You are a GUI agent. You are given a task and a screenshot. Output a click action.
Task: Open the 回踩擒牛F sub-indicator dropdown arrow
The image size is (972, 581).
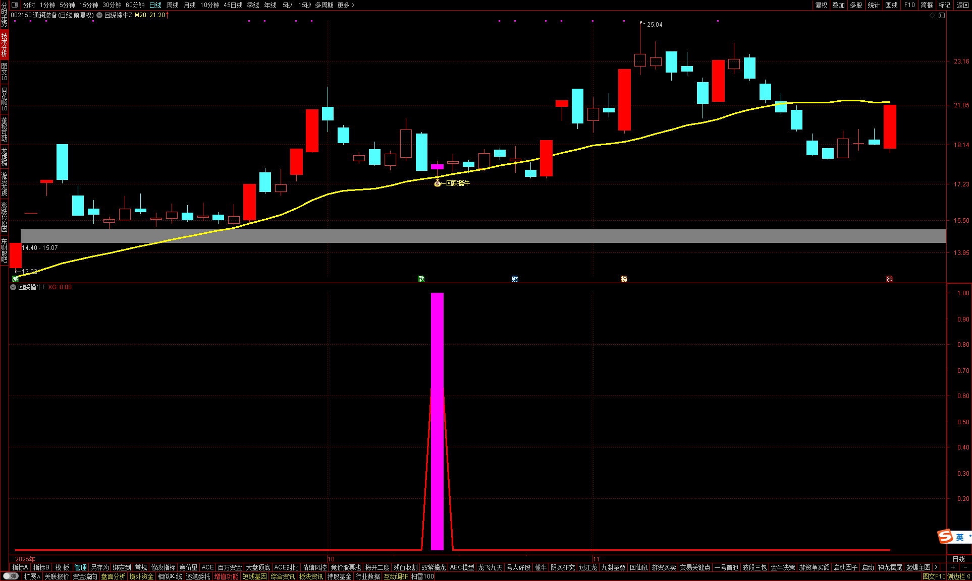(x=13, y=287)
